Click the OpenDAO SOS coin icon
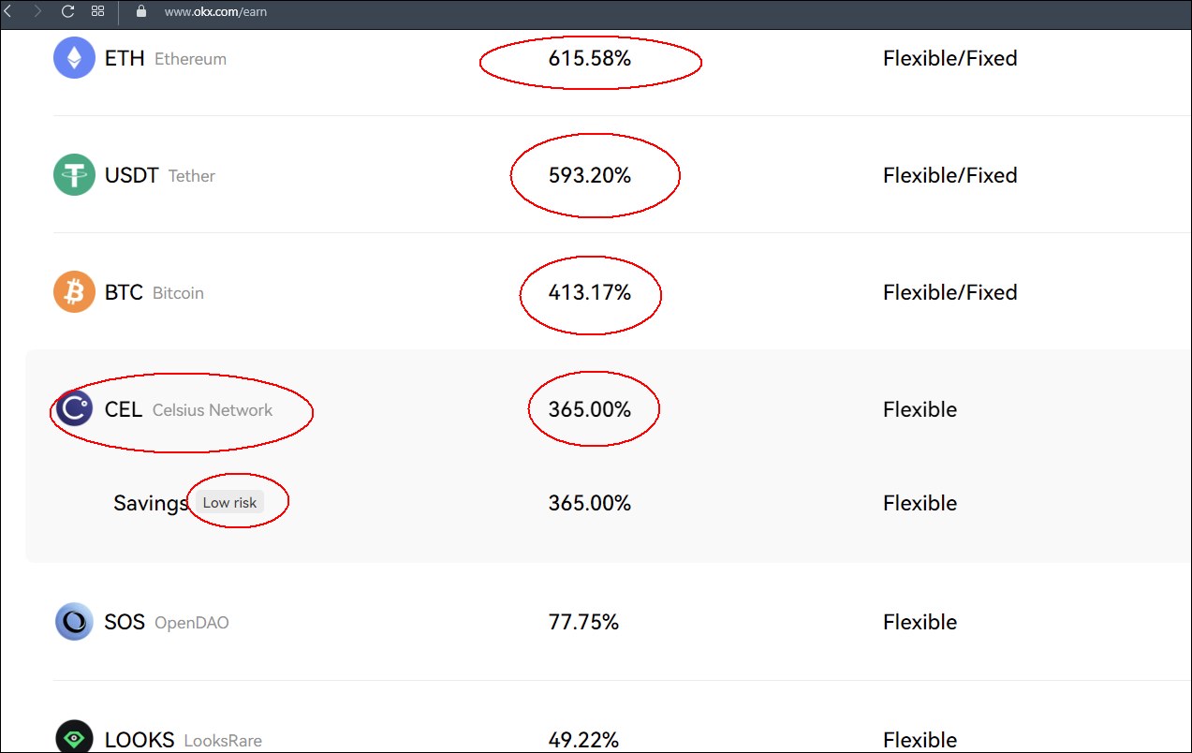This screenshot has height=753, width=1192. tap(74, 622)
